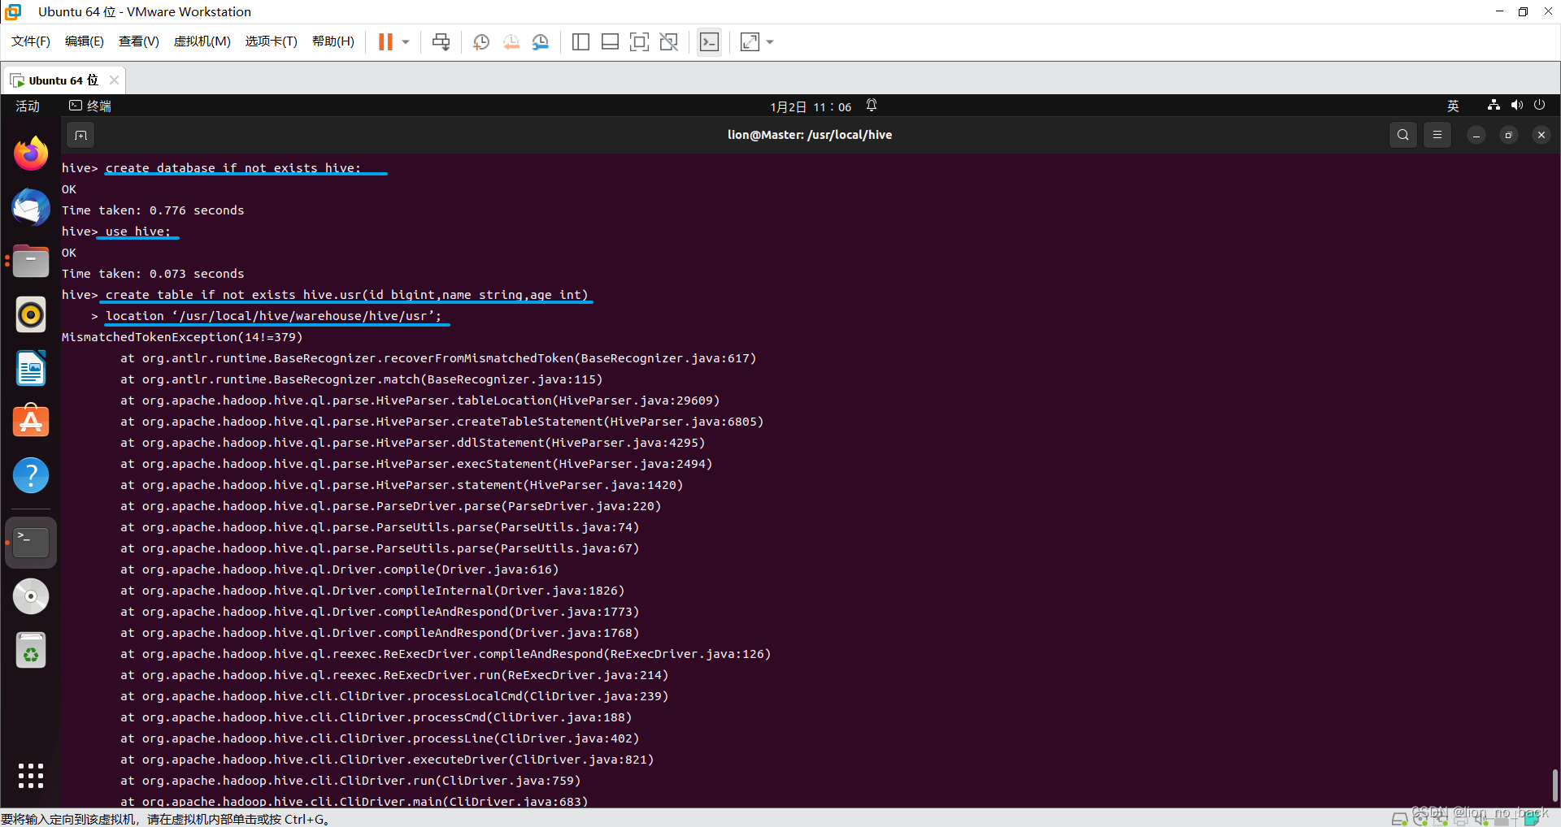Screen dimensions: 1561x827
Task: Open the snapshot manager icon
Action: [x=540, y=41]
